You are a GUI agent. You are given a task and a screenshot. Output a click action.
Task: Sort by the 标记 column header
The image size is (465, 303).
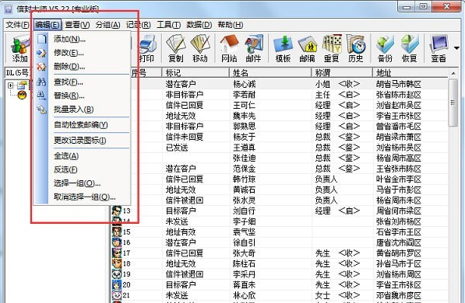click(196, 72)
